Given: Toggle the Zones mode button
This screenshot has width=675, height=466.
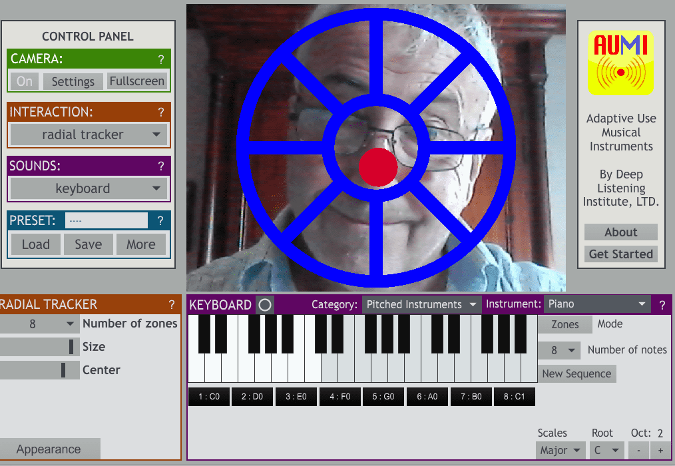Looking at the screenshot, I should 564,324.
